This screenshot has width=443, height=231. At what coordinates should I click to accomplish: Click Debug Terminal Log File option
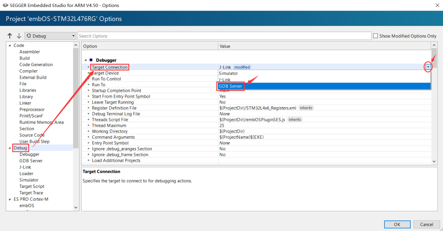[116, 114]
